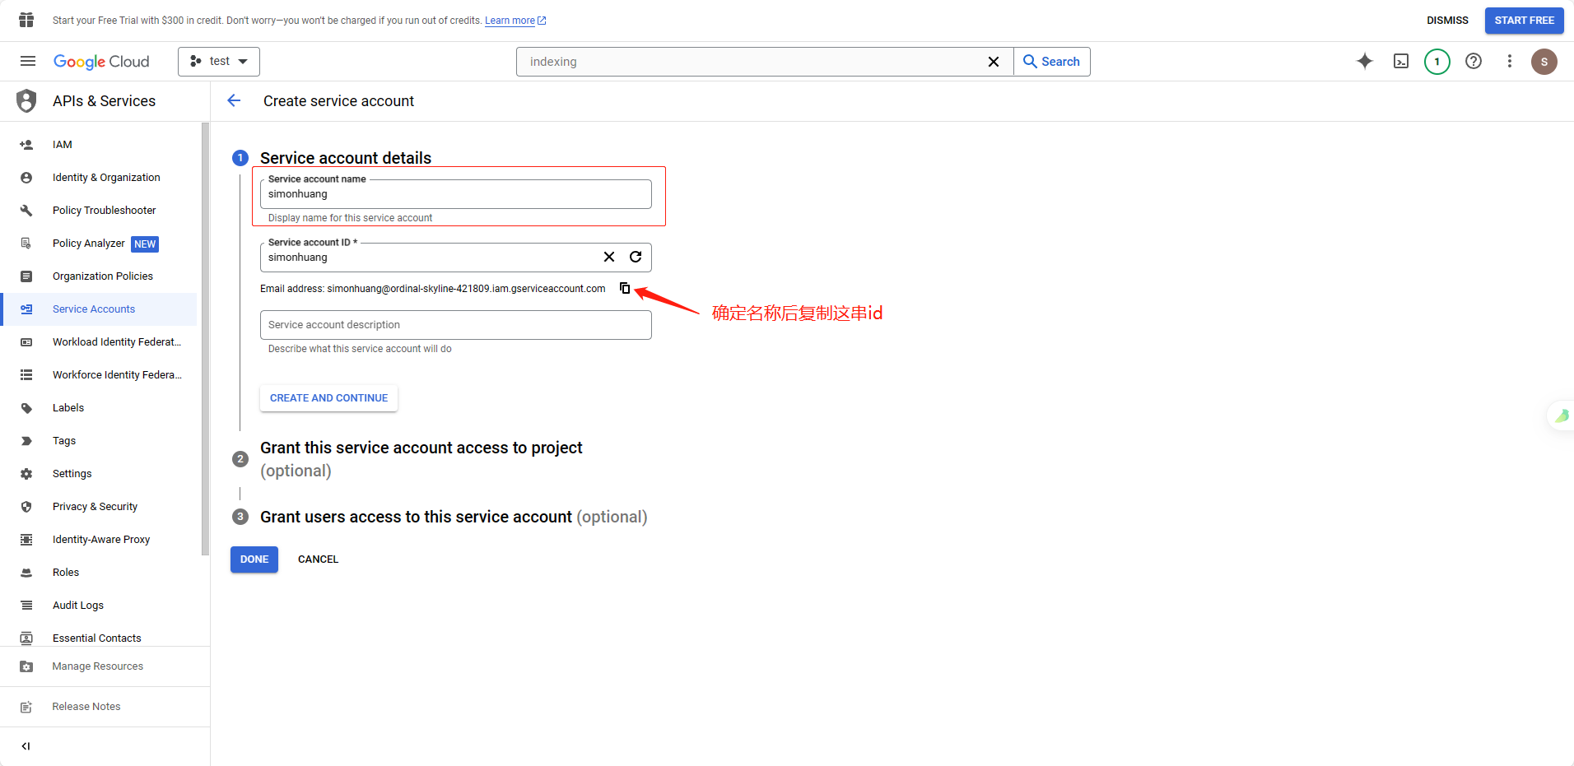Viewport: 1574px width, 766px height.
Task: Open Identity-Aware Proxy in sidebar
Action: click(99, 540)
